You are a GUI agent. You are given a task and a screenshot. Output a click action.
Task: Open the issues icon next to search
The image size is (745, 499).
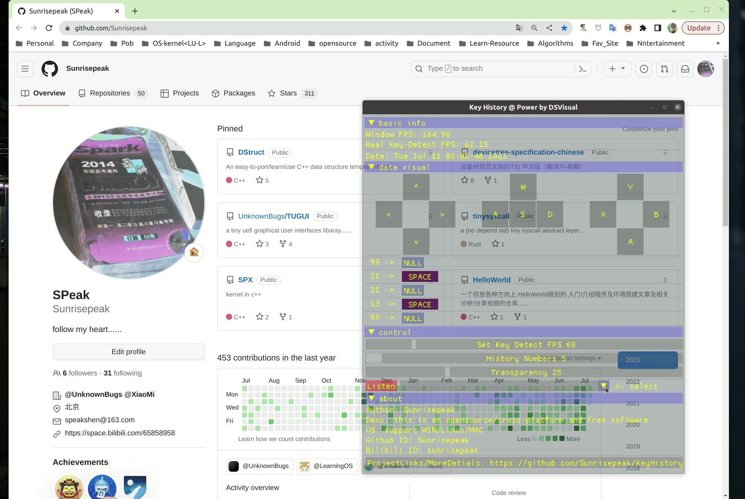(x=644, y=69)
